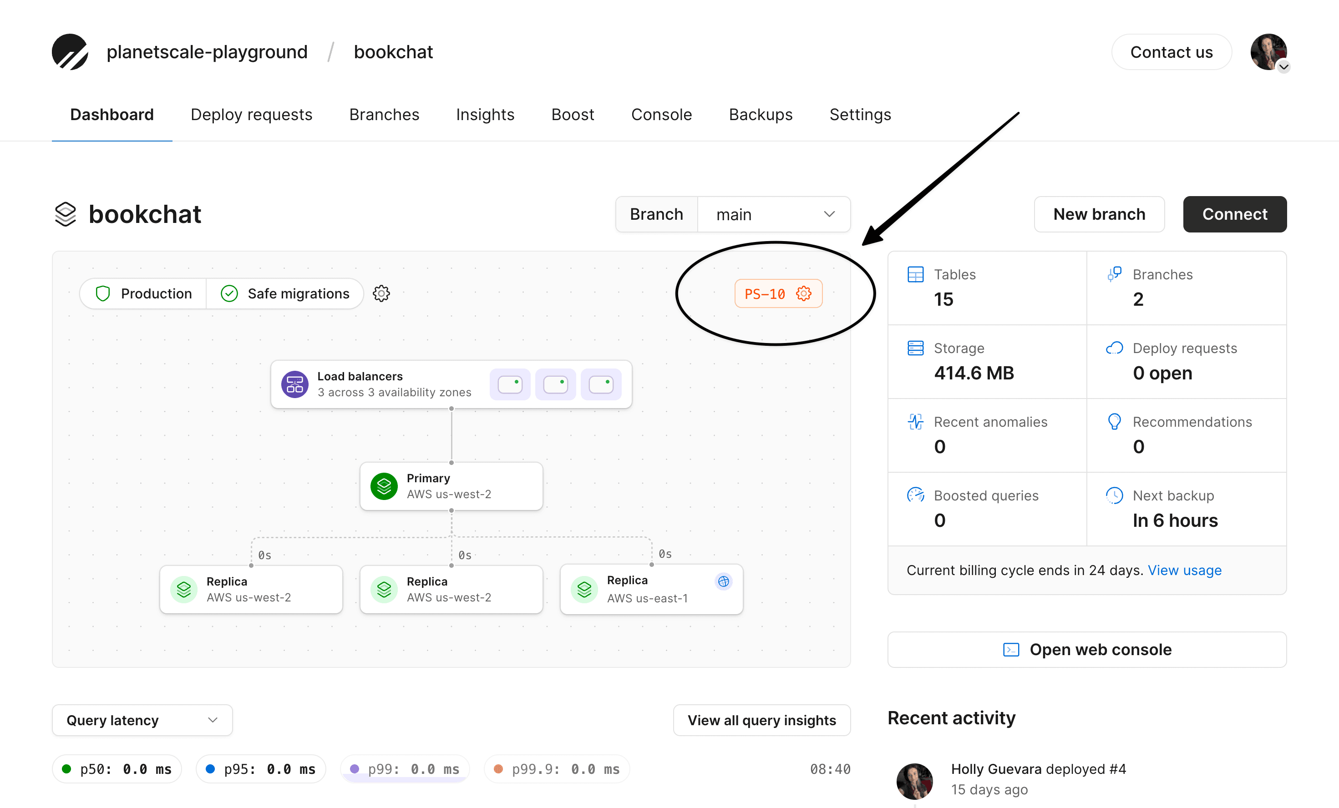Click the Tables count 15
Screen dimensions: 1339x808
(x=943, y=299)
